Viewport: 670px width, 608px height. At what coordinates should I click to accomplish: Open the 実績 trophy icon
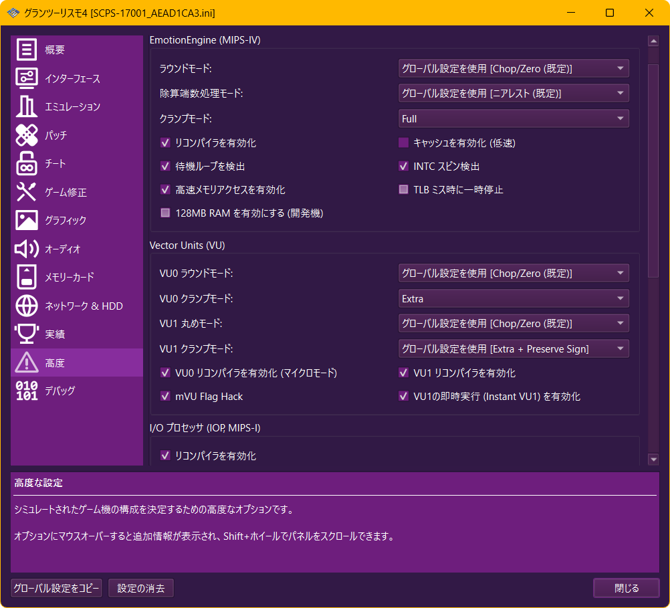27,334
